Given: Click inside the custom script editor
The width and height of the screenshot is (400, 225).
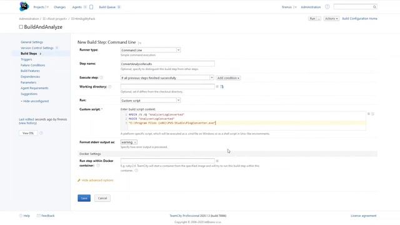Looking at the screenshot, I should (x=243, y=121).
